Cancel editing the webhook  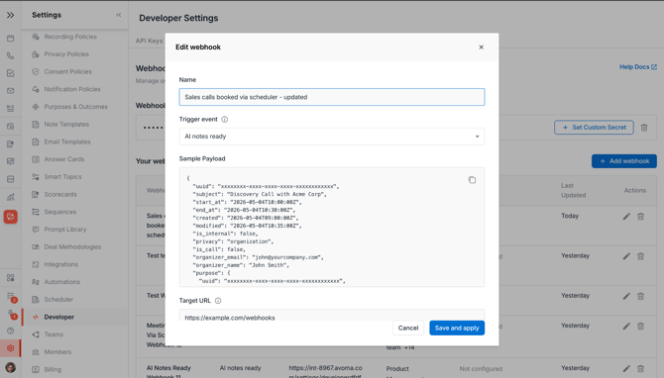(x=408, y=329)
